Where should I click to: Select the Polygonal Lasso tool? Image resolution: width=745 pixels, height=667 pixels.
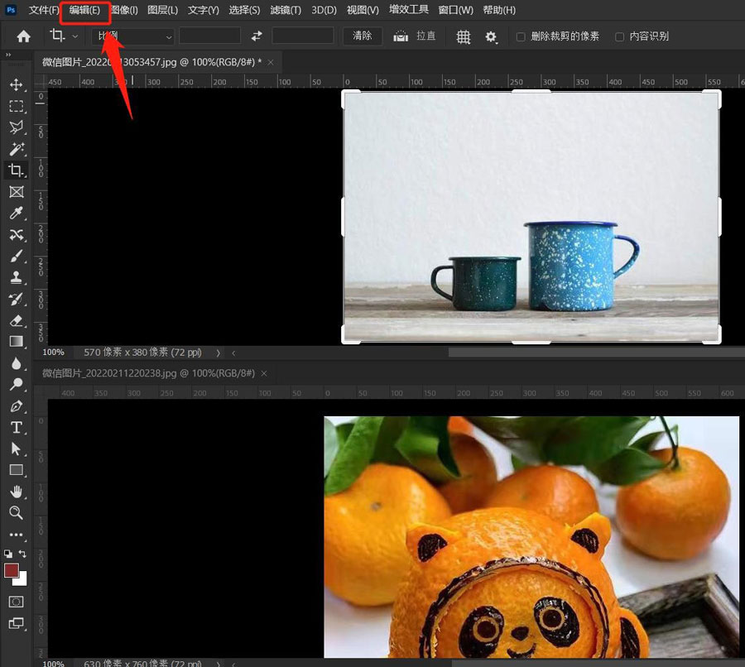[x=17, y=127]
